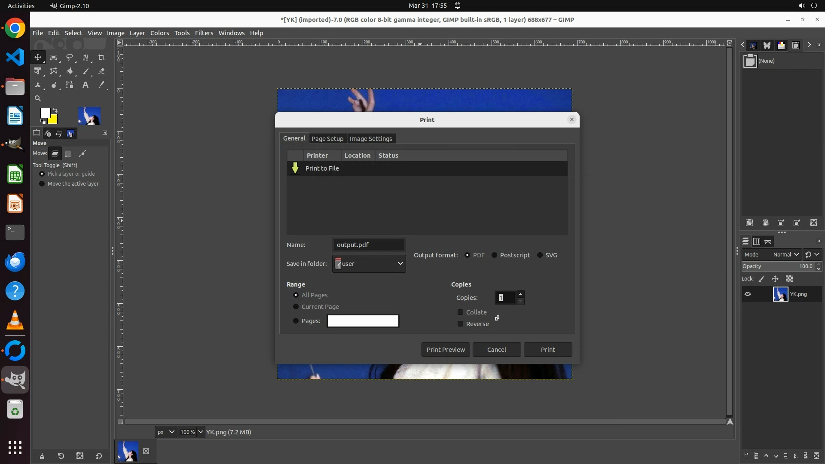
Task: Choose the Paths tool
Action: pyautogui.click(x=69, y=85)
